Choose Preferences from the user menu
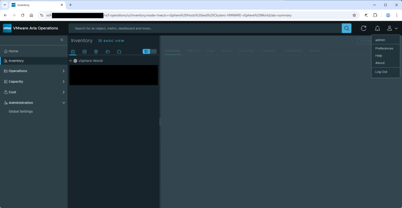Viewport: 402px width, 208px height. pyautogui.click(x=384, y=48)
